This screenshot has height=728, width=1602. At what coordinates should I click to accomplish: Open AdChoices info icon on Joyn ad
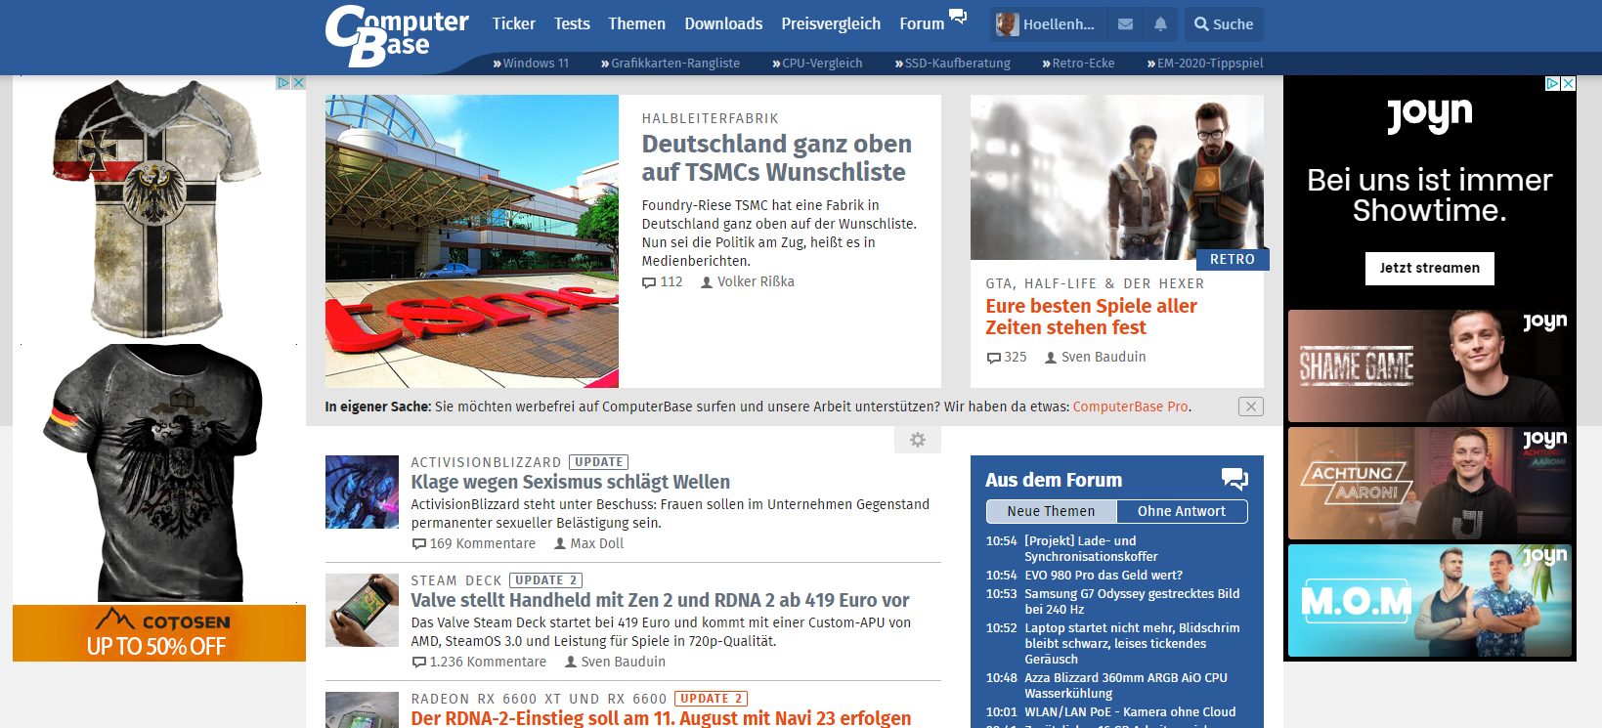pos(1552,84)
